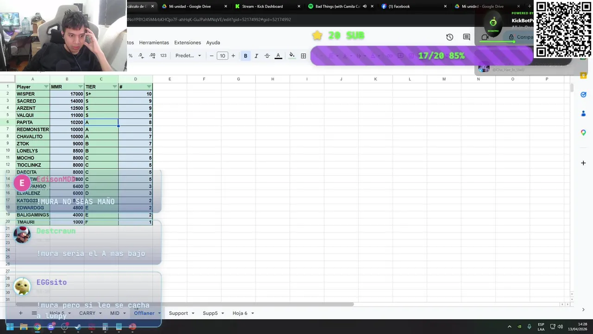Open the font family dropdown

[x=188, y=56]
